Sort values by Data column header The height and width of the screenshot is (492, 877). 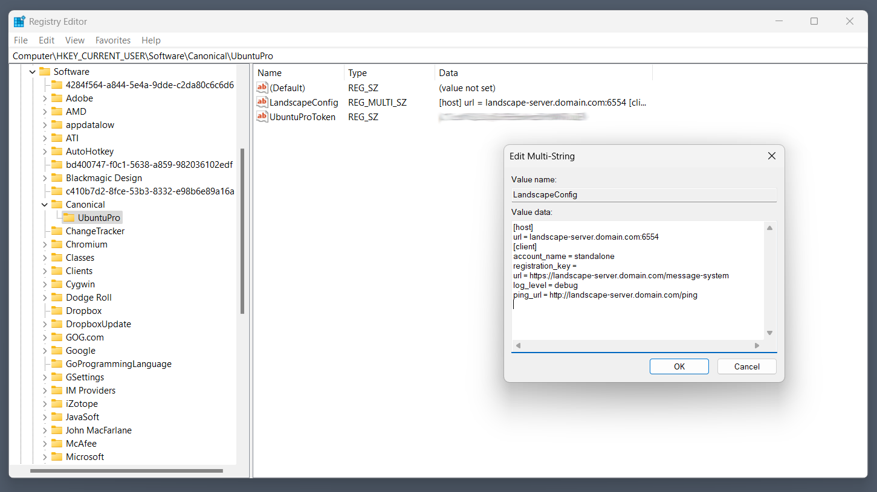543,73
